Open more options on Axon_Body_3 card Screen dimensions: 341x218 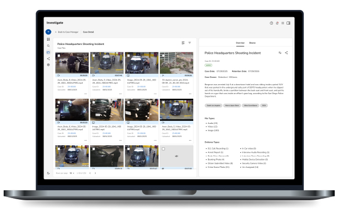120,94
